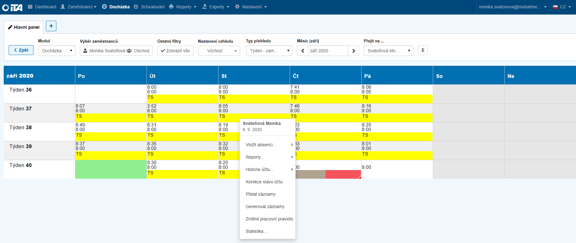Toggle the Zobrazit vše filter
This screenshot has width=576, height=243.
coord(175,51)
